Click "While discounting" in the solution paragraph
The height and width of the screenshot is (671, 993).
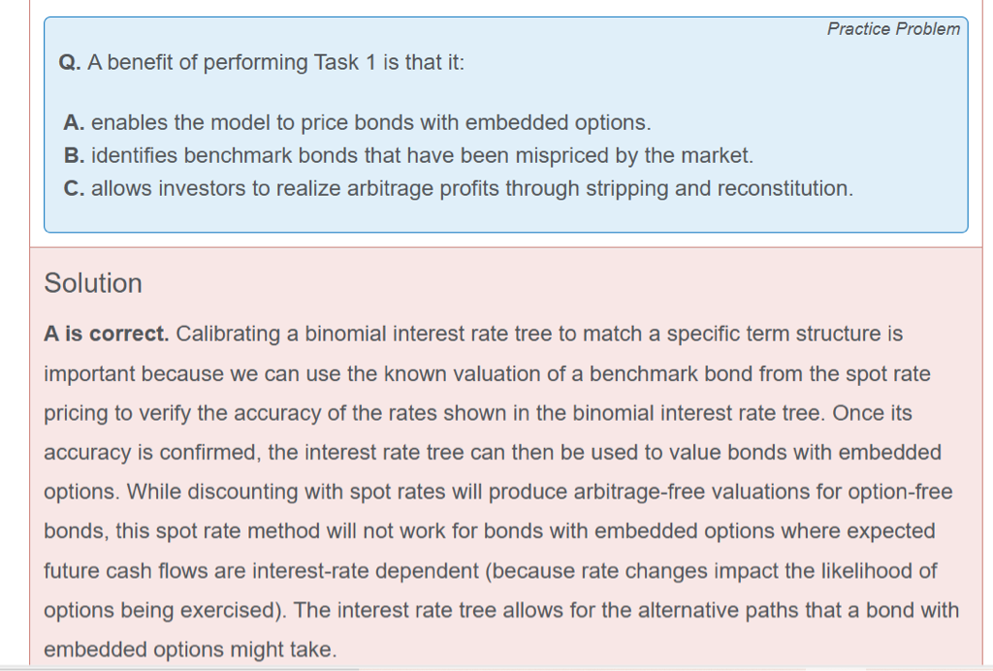pos(210,493)
